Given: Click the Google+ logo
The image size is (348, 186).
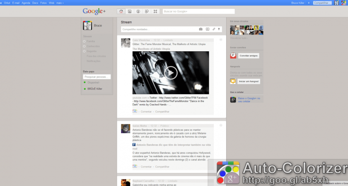Looking at the screenshot, I should coord(94,11).
